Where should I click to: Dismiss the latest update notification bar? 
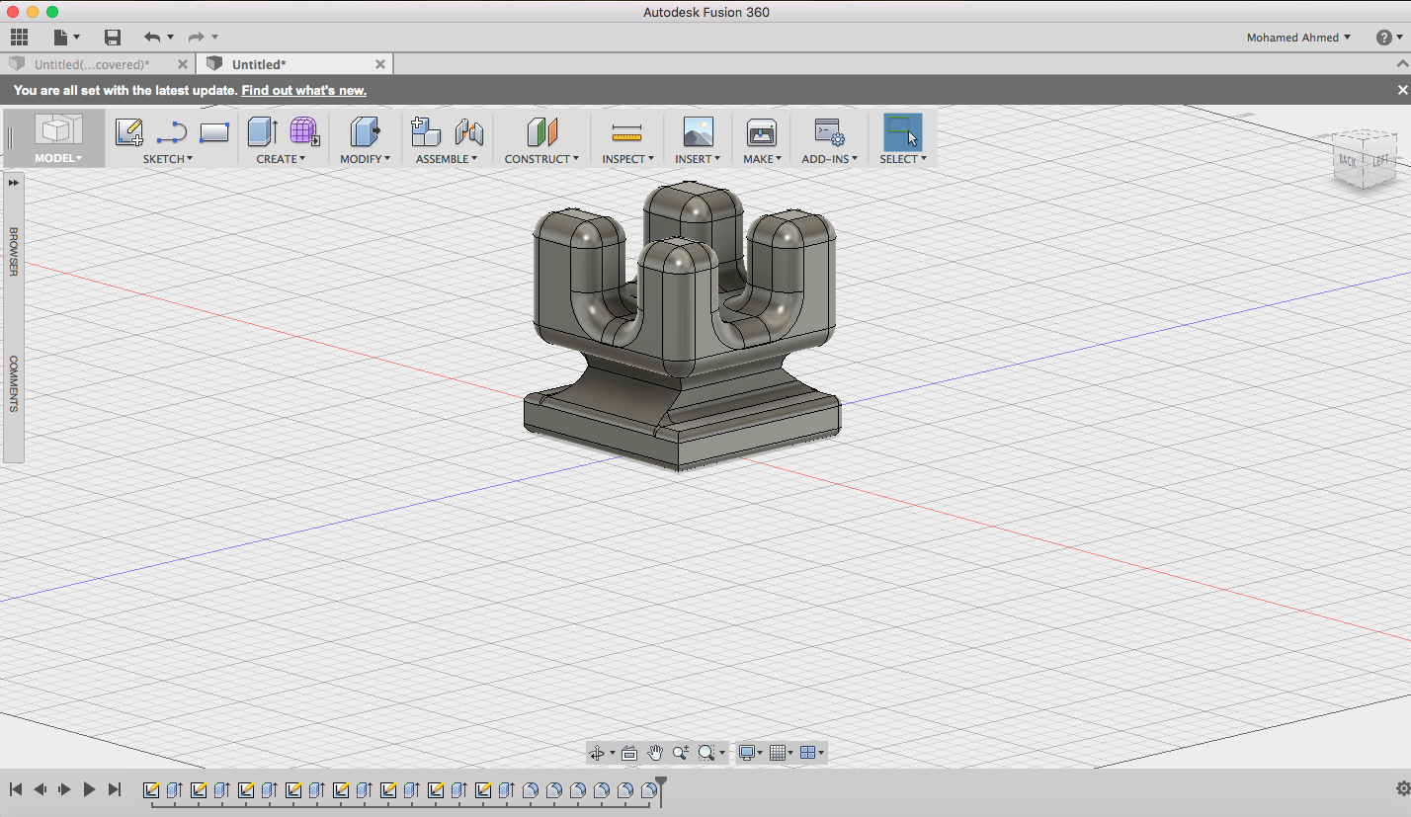[x=1402, y=90]
